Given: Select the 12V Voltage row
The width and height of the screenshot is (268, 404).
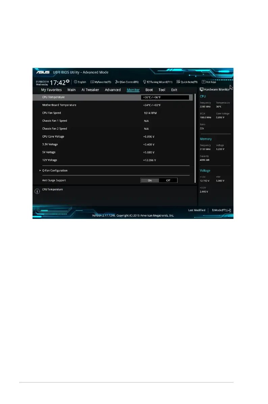Looking at the screenshot, I should [x=112, y=160].
